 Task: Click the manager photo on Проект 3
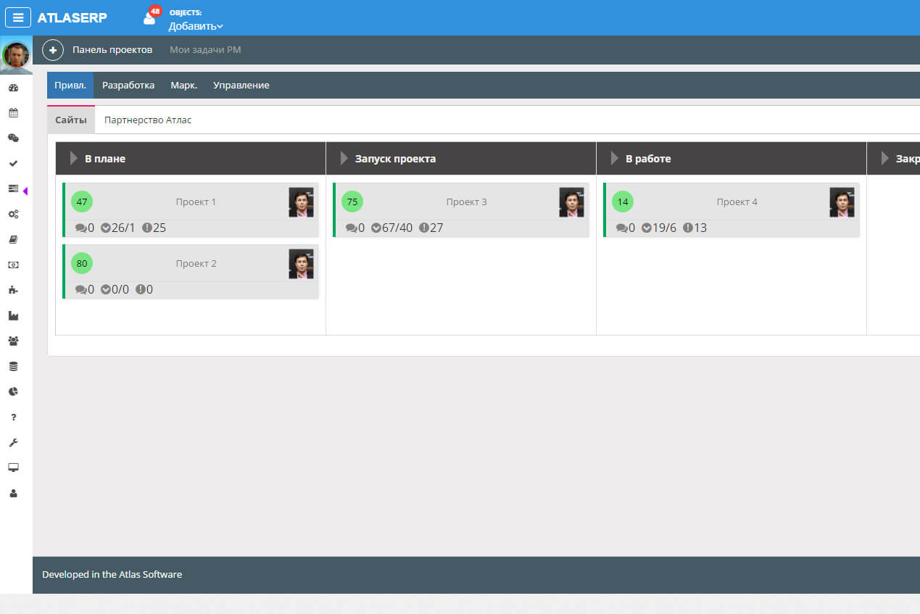coord(571,202)
